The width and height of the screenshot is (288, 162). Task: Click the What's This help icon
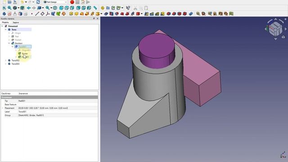128,8
